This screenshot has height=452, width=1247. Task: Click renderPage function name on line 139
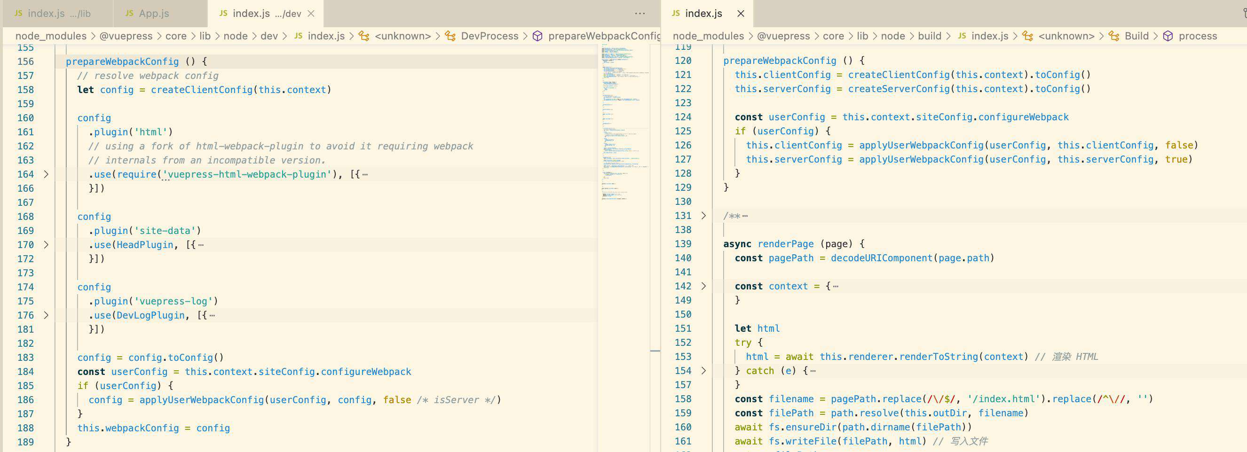click(785, 244)
